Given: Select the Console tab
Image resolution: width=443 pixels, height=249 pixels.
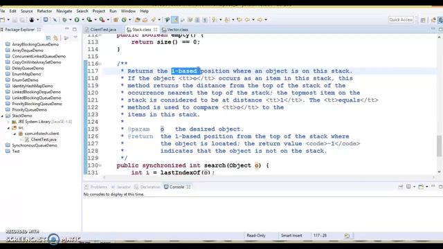Looking at the screenshot, I should [x=177, y=187].
